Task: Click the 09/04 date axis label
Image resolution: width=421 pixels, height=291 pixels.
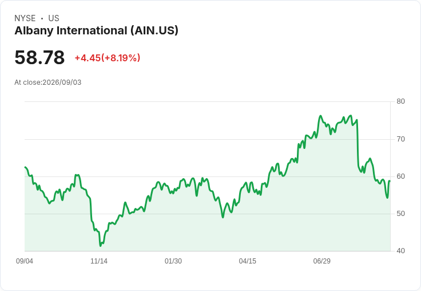Action: [x=25, y=261]
